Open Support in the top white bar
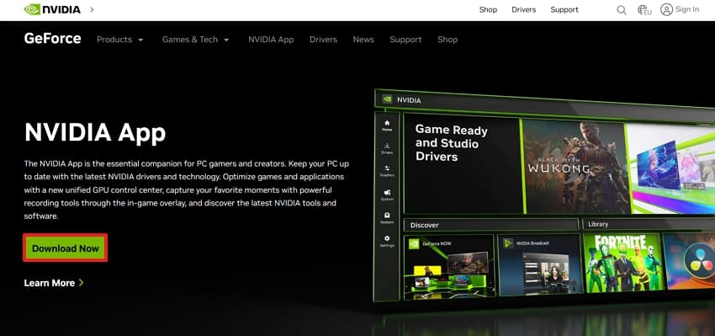This screenshot has height=336, width=715. pyautogui.click(x=564, y=9)
